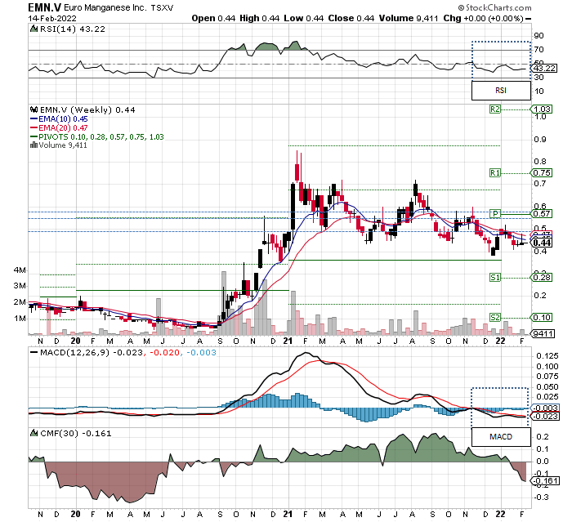Click the EMA(10) 0.45 legend entry
The width and height of the screenshot is (572, 522).
pyautogui.click(x=59, y=119)
